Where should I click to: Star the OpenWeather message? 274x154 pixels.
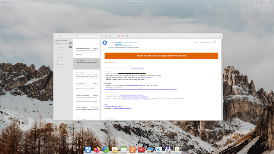coord(215,42)
